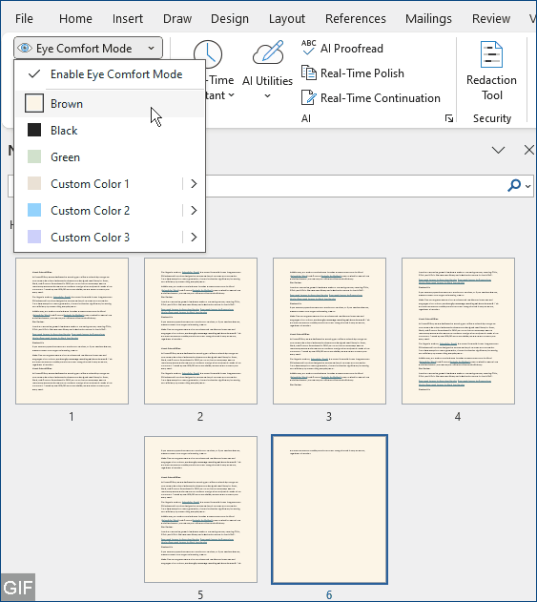
Task: Open page 5 thumbnail
Action: pyautogui.click(x=200, y=509)
